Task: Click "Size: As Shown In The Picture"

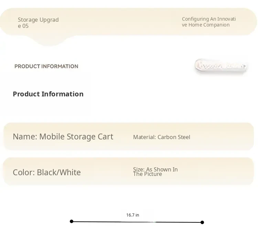Action: click(155, 171)
